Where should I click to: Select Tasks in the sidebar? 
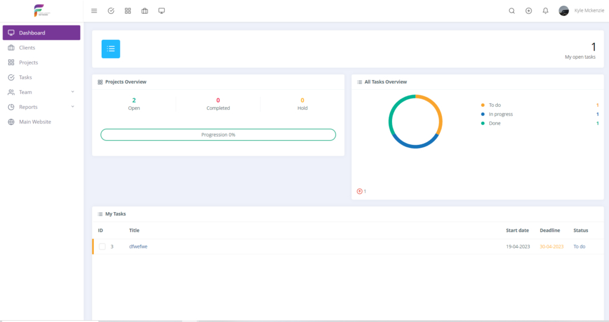click(x=26, y=77)
